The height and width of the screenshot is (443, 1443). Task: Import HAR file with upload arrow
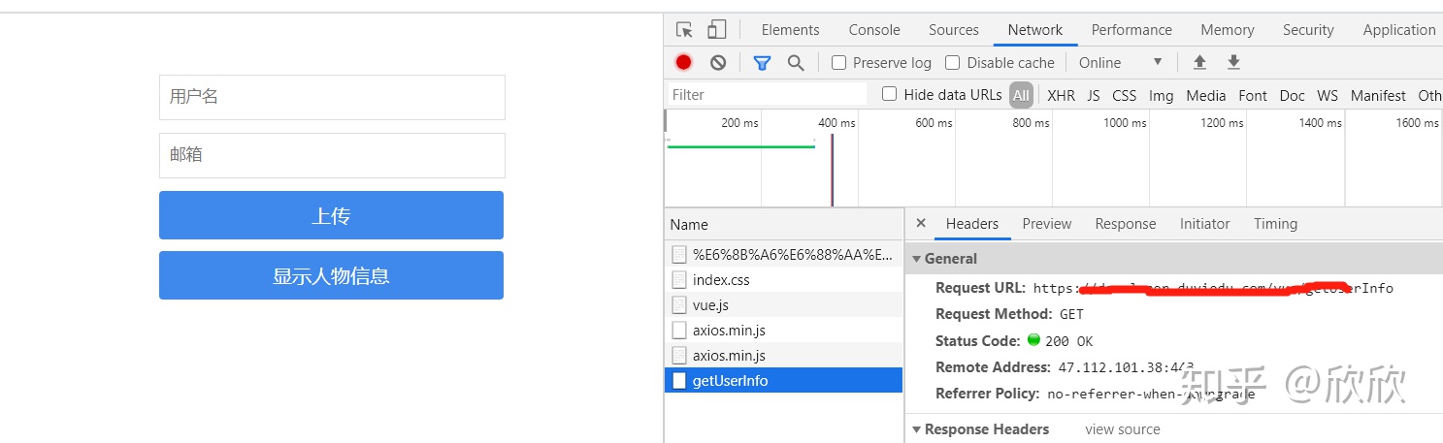[x=1199, y=62]
